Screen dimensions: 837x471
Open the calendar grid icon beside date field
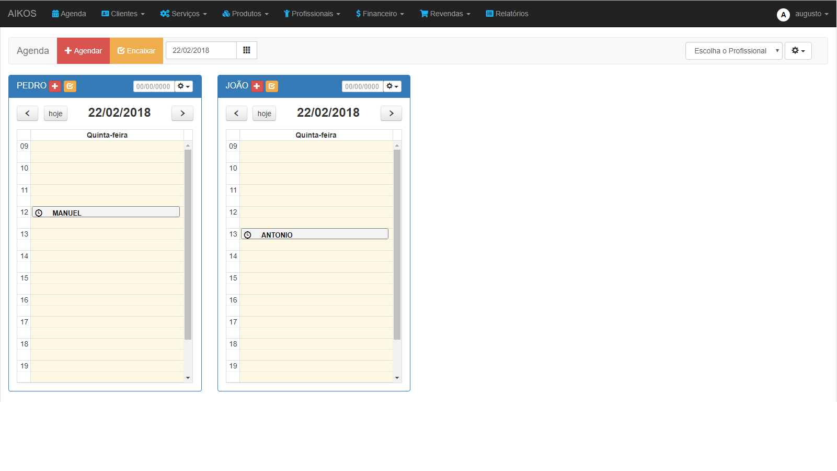247,50
